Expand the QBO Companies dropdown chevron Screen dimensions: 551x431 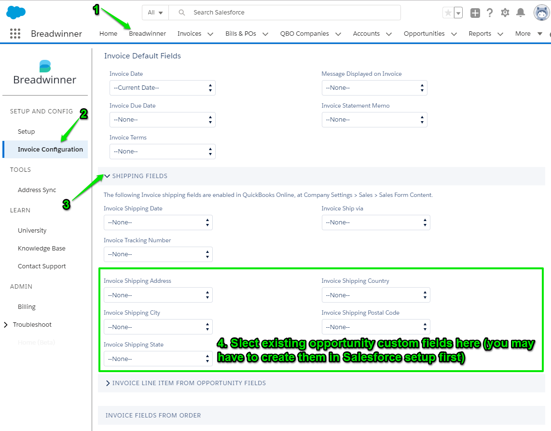[338, 34]
